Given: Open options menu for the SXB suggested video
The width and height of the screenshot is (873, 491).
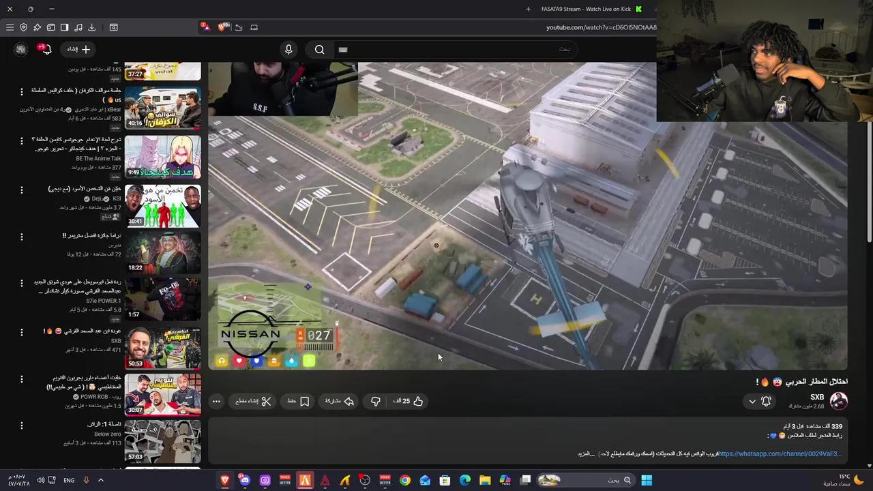Looking at the screenshot, I should point(21,331).
